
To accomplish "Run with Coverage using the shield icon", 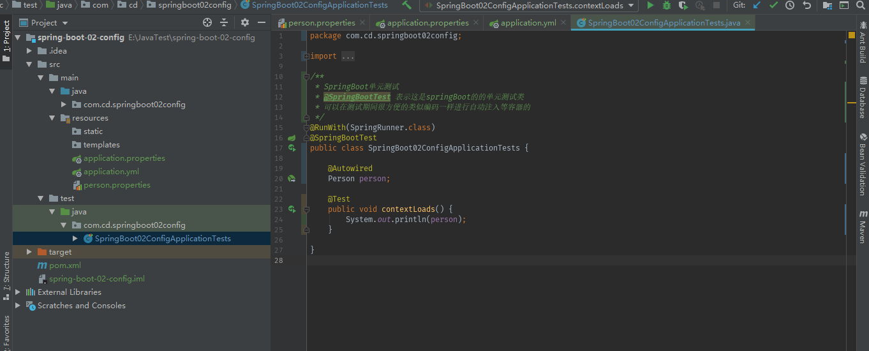I will coord(683,5).
